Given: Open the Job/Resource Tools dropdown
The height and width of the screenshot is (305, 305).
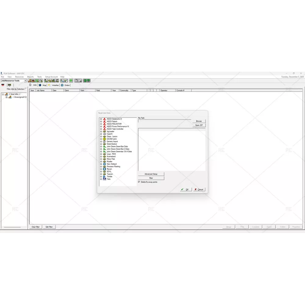Looking at the screenshot, I should tap(25, 81).
